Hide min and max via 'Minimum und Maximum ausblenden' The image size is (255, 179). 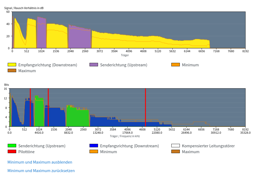pyautogui.click(x=40, y=162)
